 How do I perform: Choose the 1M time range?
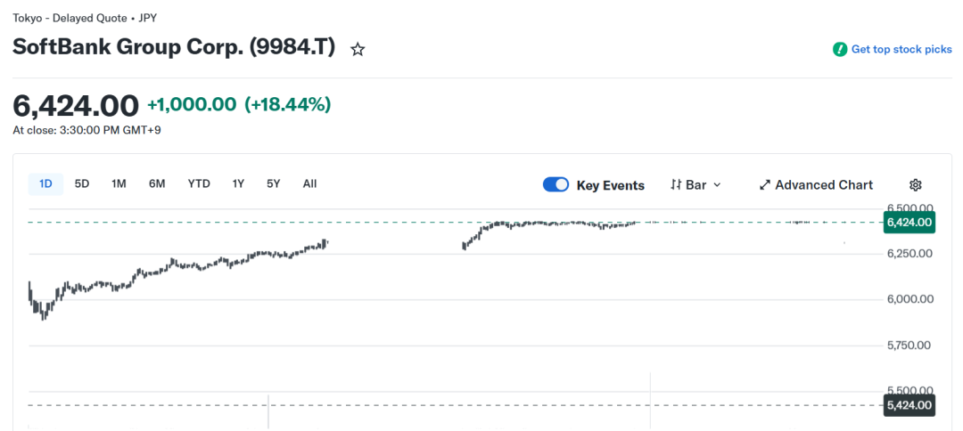click(x=119, y=183)
